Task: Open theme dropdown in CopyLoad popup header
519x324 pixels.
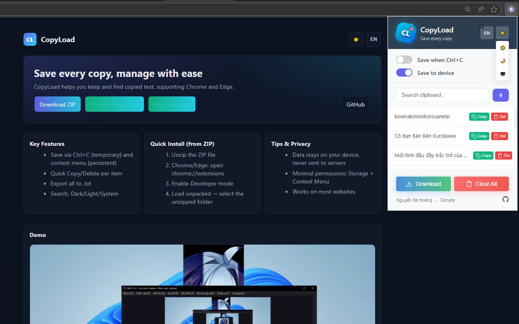Action: click(502, 33)
